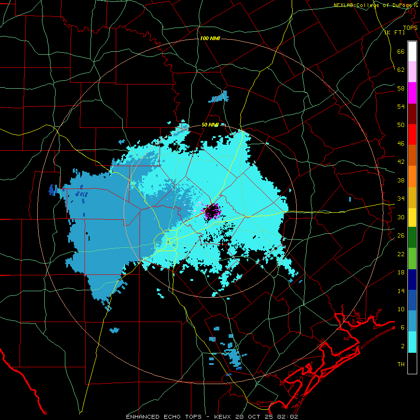
Task: Click the legend value "34"
Action: tap(401, 199)
